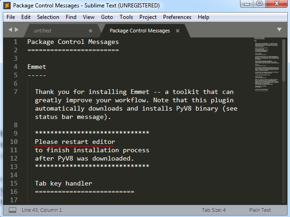Open the Project menu
The image size is (290, 217).
[x=148, y=17]
